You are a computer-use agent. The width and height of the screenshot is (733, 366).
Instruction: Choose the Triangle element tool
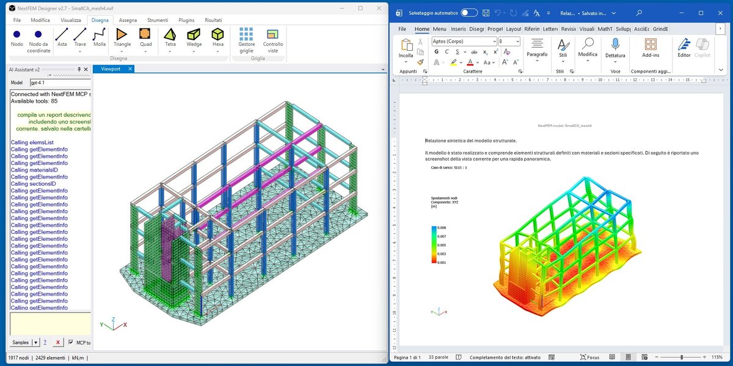(122, 38)
